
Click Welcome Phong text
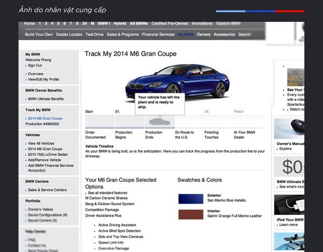tap(38, 60)
